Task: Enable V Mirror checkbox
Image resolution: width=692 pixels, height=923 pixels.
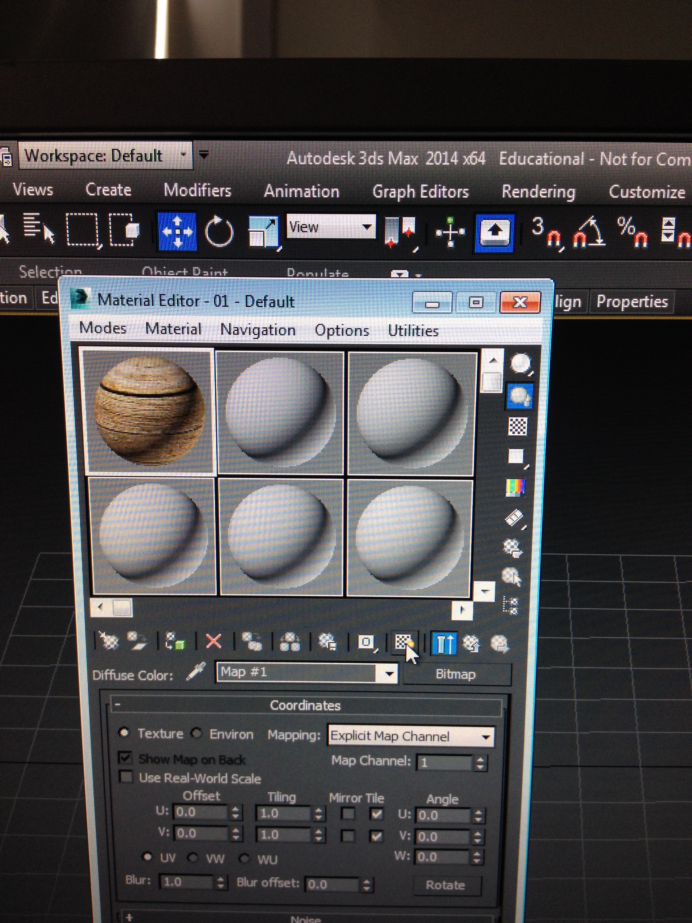Action: point(348,835)
